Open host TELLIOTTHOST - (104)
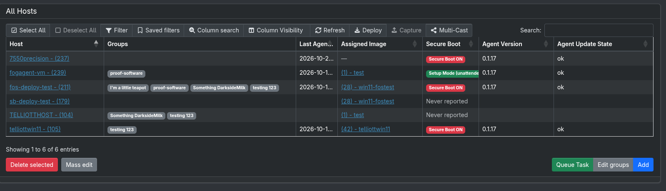The height and width of the screenshot is (191, 666). [41, 115]
